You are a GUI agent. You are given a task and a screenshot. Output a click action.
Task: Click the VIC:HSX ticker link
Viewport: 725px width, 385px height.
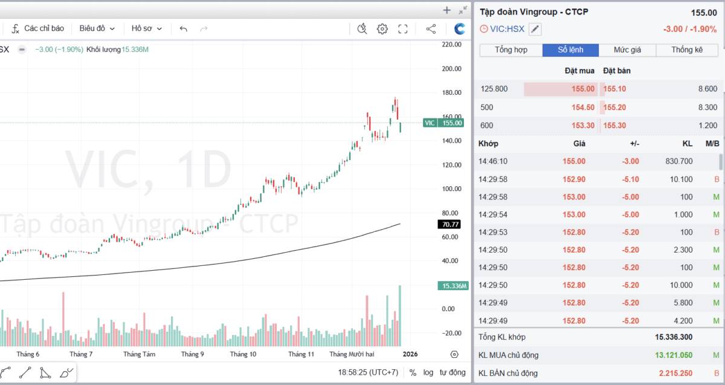tap(507, 28)
